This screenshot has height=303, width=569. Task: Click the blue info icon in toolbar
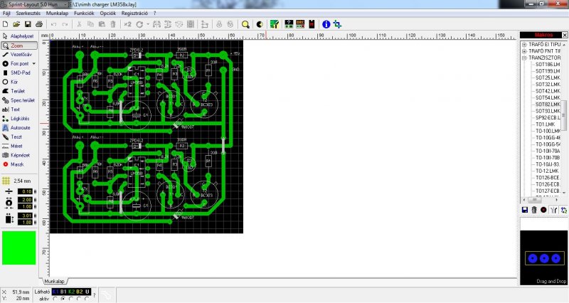(x=326, y=24)
